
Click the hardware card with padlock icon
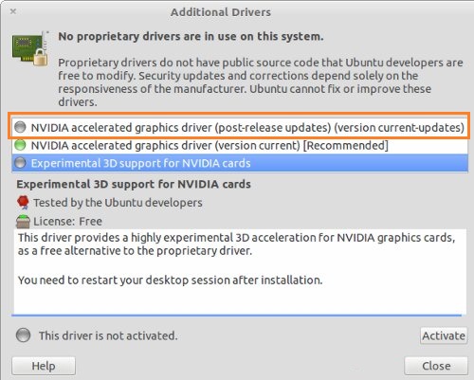coord(30,48)
